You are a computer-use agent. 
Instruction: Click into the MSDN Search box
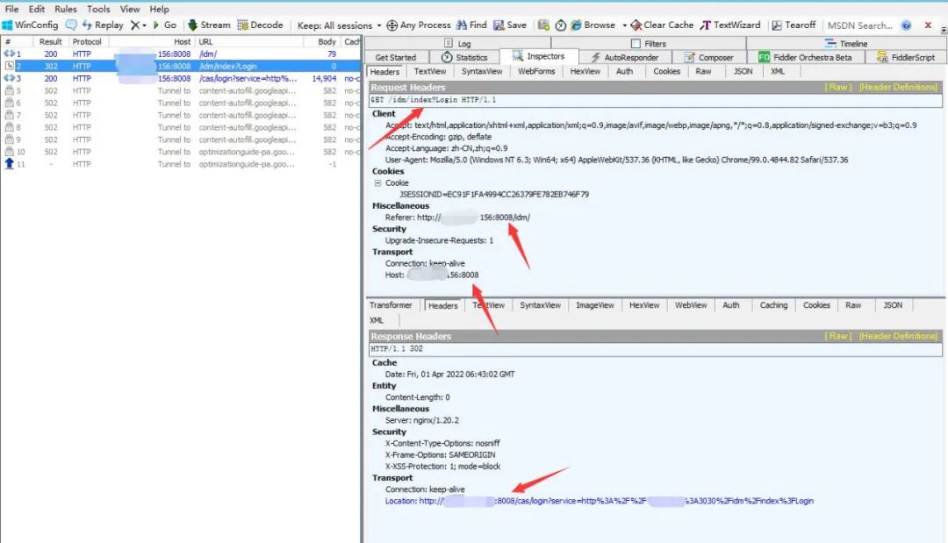click(x=859, y=25)
